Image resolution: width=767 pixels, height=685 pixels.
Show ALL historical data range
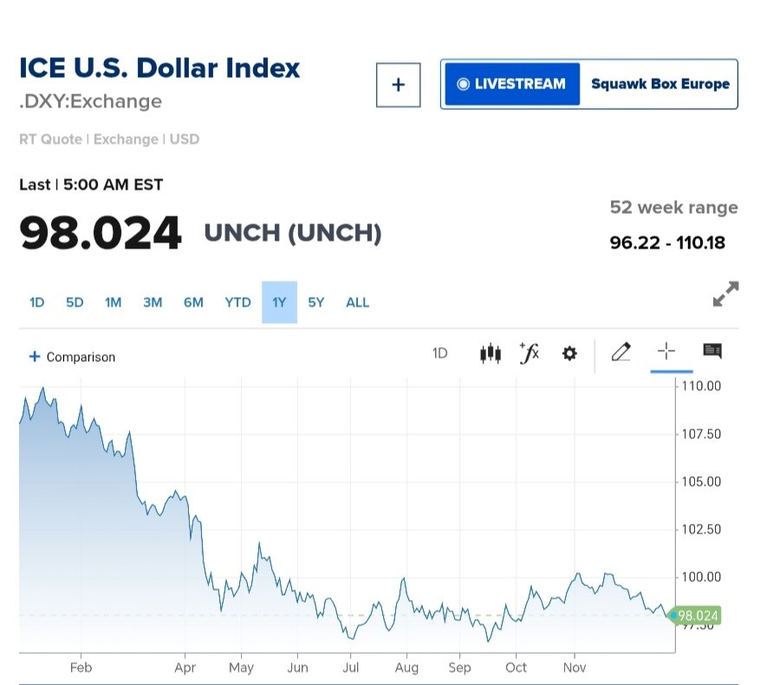pyautogui.click(x=357, y=302)
